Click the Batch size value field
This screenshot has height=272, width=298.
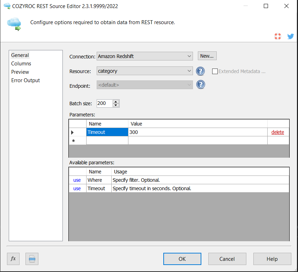[105, 103]
